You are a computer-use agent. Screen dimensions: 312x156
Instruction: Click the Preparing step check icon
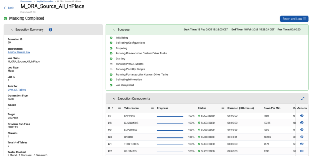[111, 48]
